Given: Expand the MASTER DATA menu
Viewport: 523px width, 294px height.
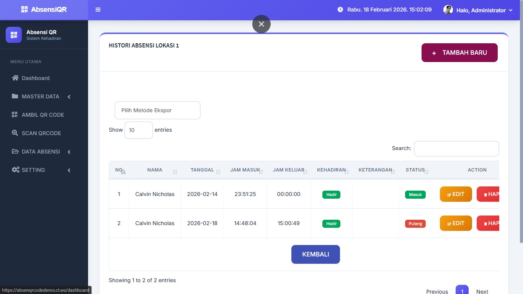Looking at the screenshot, I should pyautogui.click(x=41, y=96).
